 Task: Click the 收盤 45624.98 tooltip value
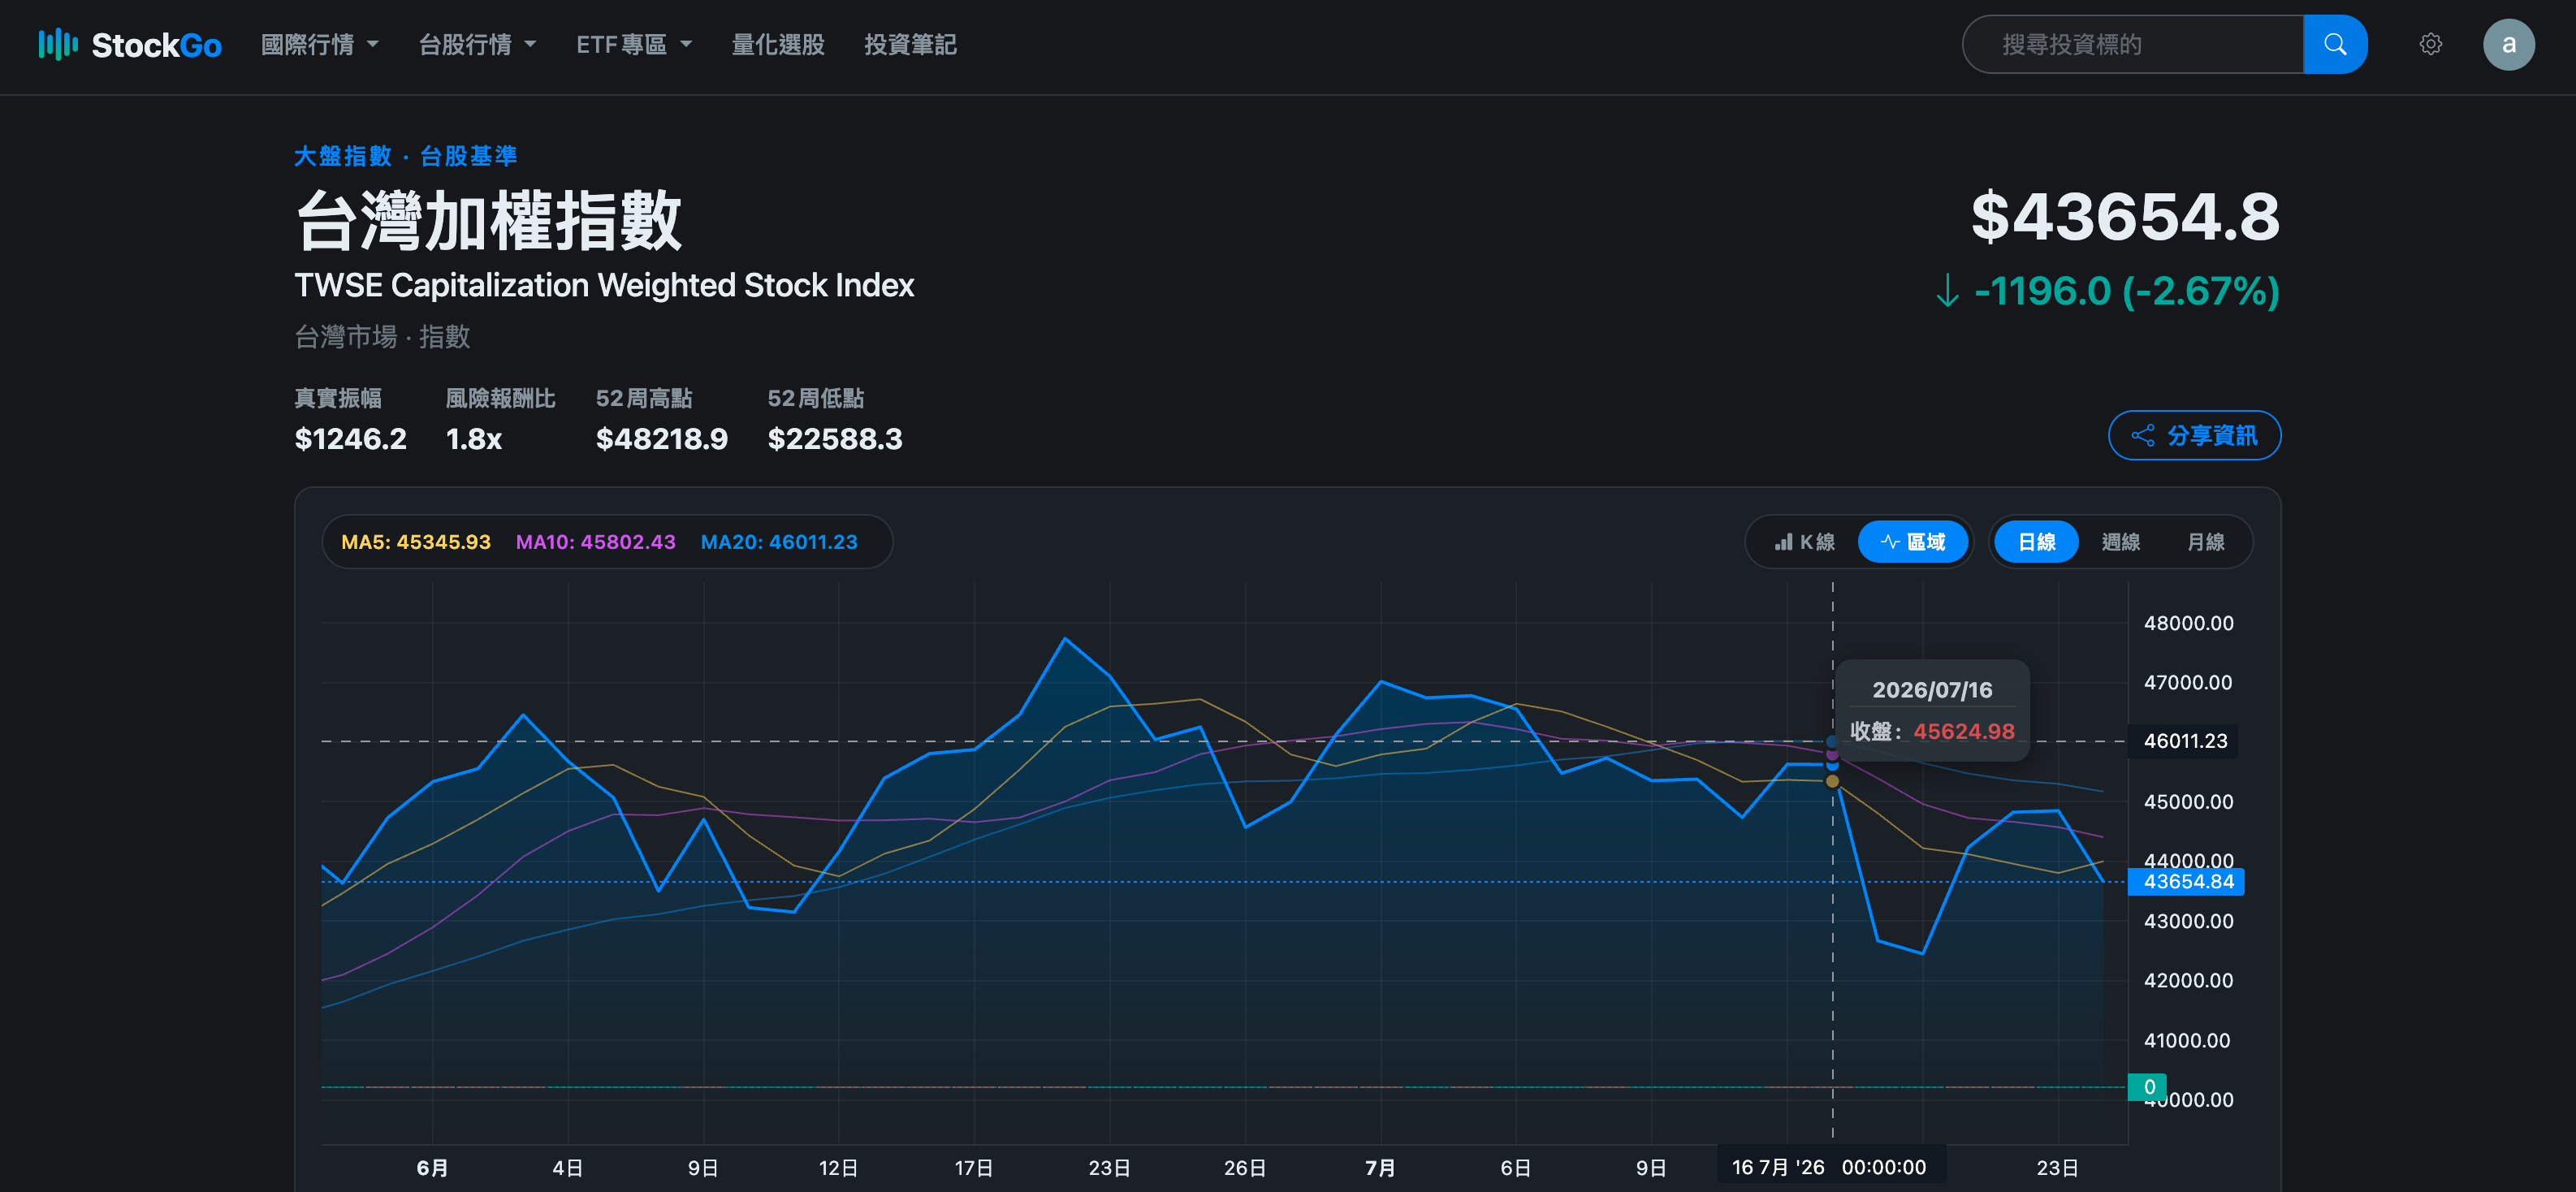click(1963, 731)
